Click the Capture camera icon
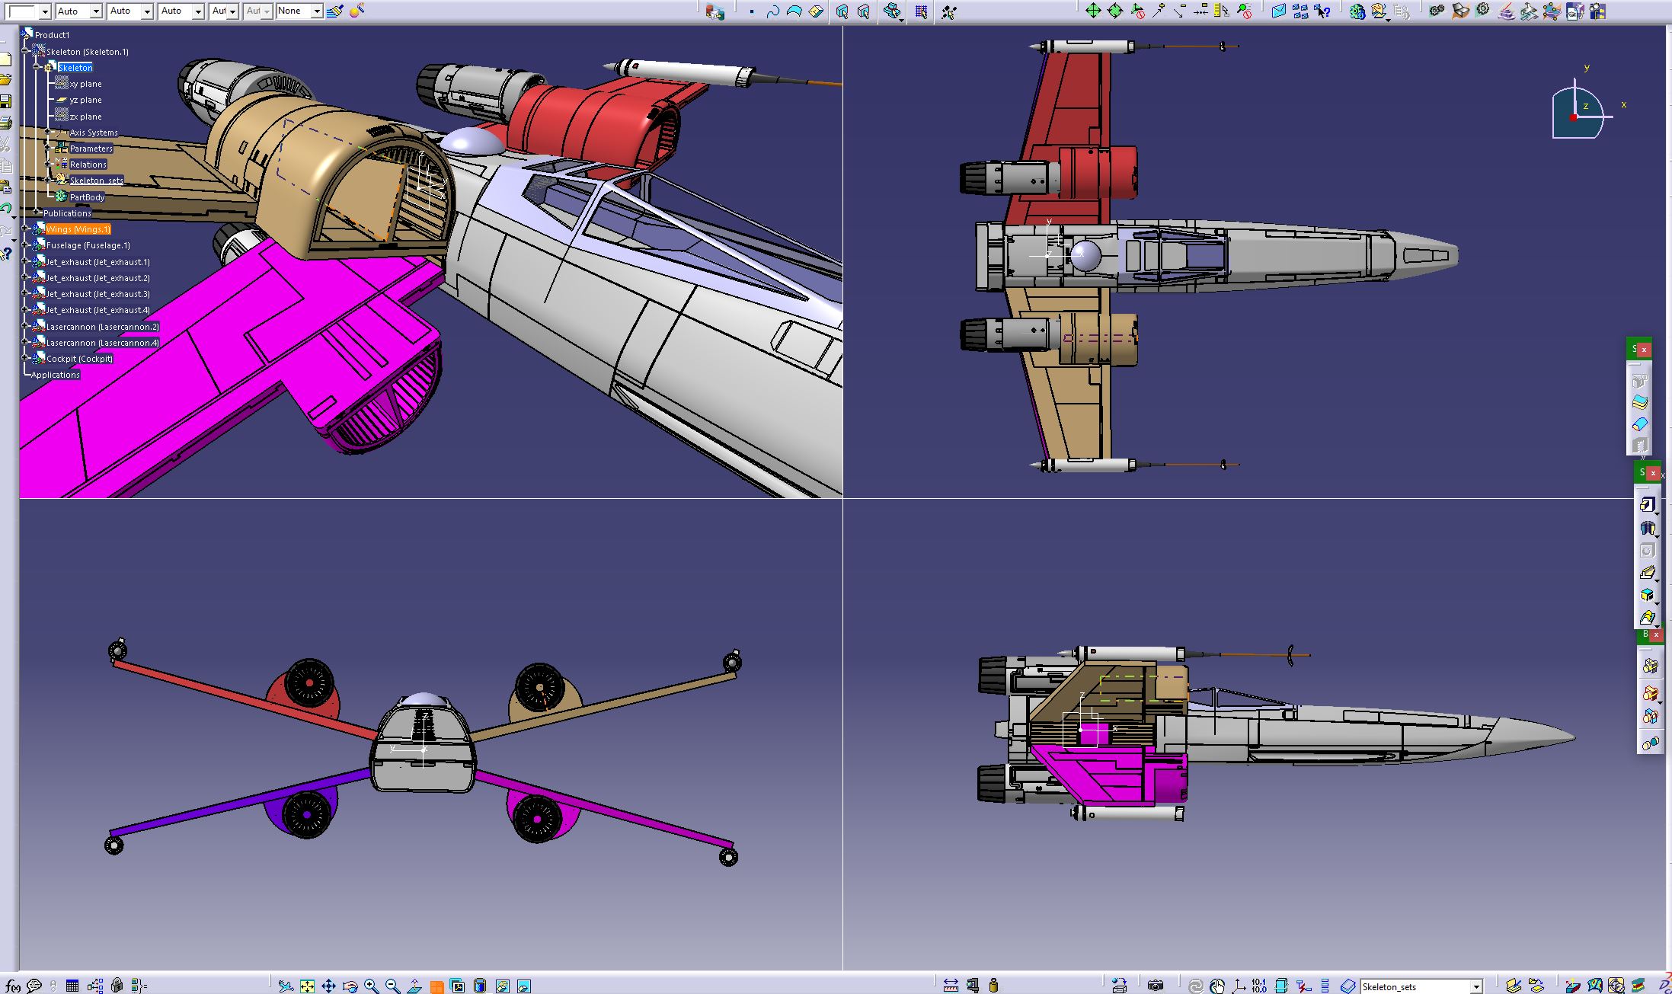 click(x=1156, y=986)
